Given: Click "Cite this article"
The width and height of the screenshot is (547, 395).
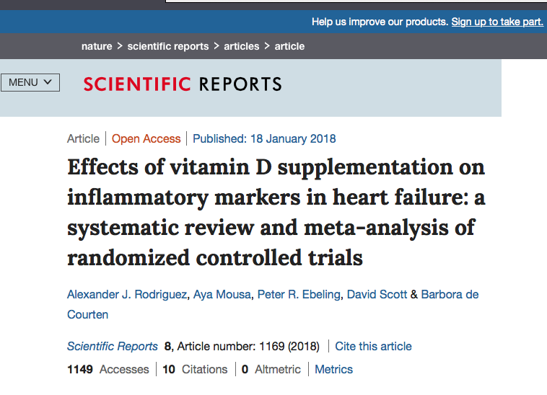Looking at the screenshot, I should (373, 346).
